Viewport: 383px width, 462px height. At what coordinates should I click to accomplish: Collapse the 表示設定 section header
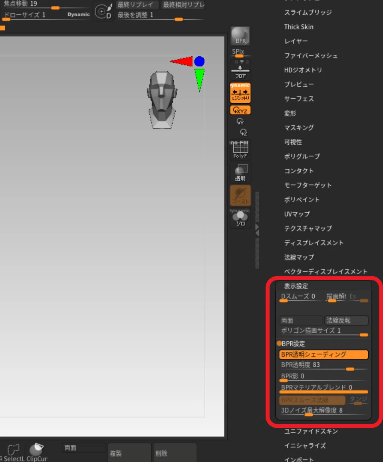296,286
